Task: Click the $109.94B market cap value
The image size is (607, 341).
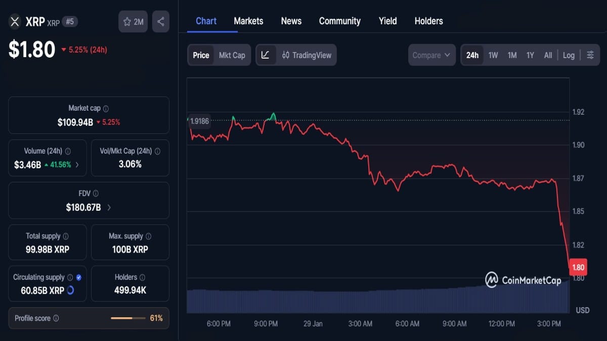Action: point(75,122)
